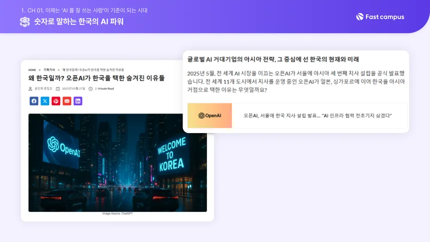Image resolution: width=430 pixels, height=242 pixels.
Task: Click the article date '2025년 05월 27일'
Action: click(x=73, y=88)
